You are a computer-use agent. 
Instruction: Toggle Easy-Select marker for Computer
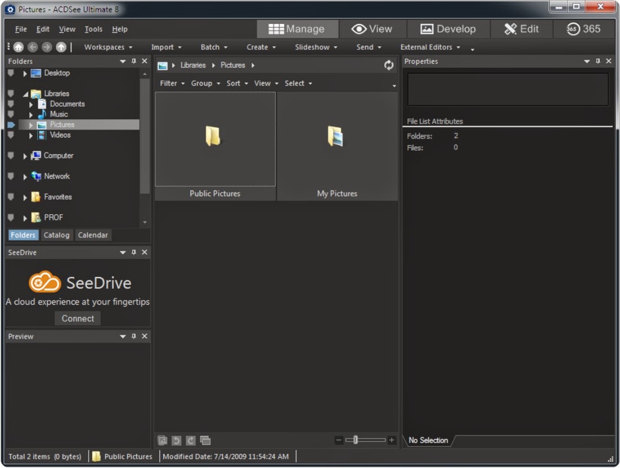(11, 156)
